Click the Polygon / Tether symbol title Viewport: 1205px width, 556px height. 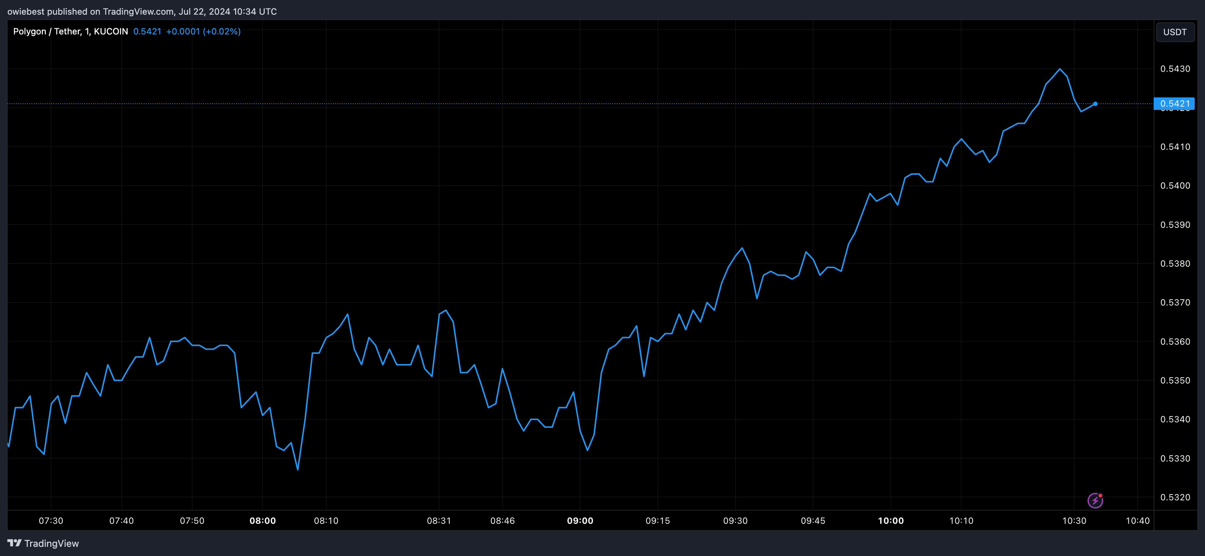point(71,31)
